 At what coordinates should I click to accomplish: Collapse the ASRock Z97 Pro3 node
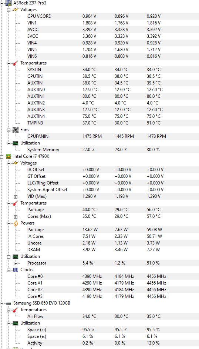(2, 3)
